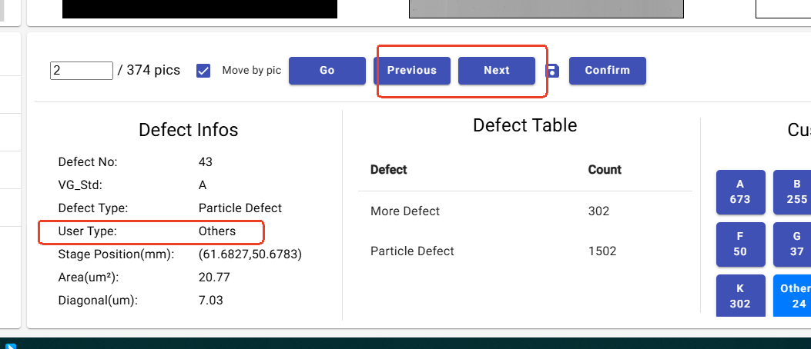This screenshot has height=349, width=811.
Task: Go to the Previous picture
Action: pos(412,70)
